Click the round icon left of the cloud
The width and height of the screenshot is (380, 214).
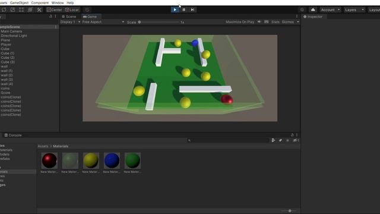302,10
